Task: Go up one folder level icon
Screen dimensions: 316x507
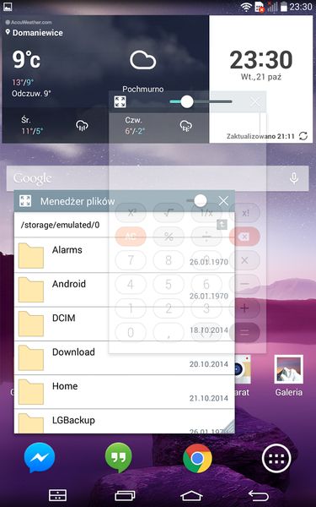Action: click(222, 225)
